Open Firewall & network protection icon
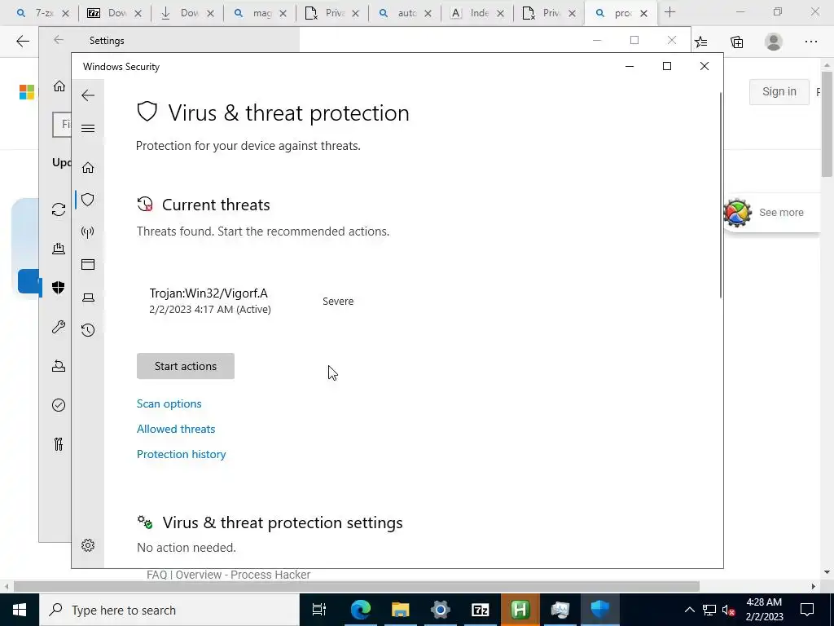 click(x=88, y=231)
